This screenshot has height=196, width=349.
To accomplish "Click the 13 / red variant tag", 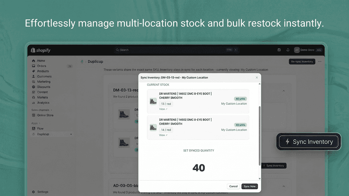I will tap(166, 104).
